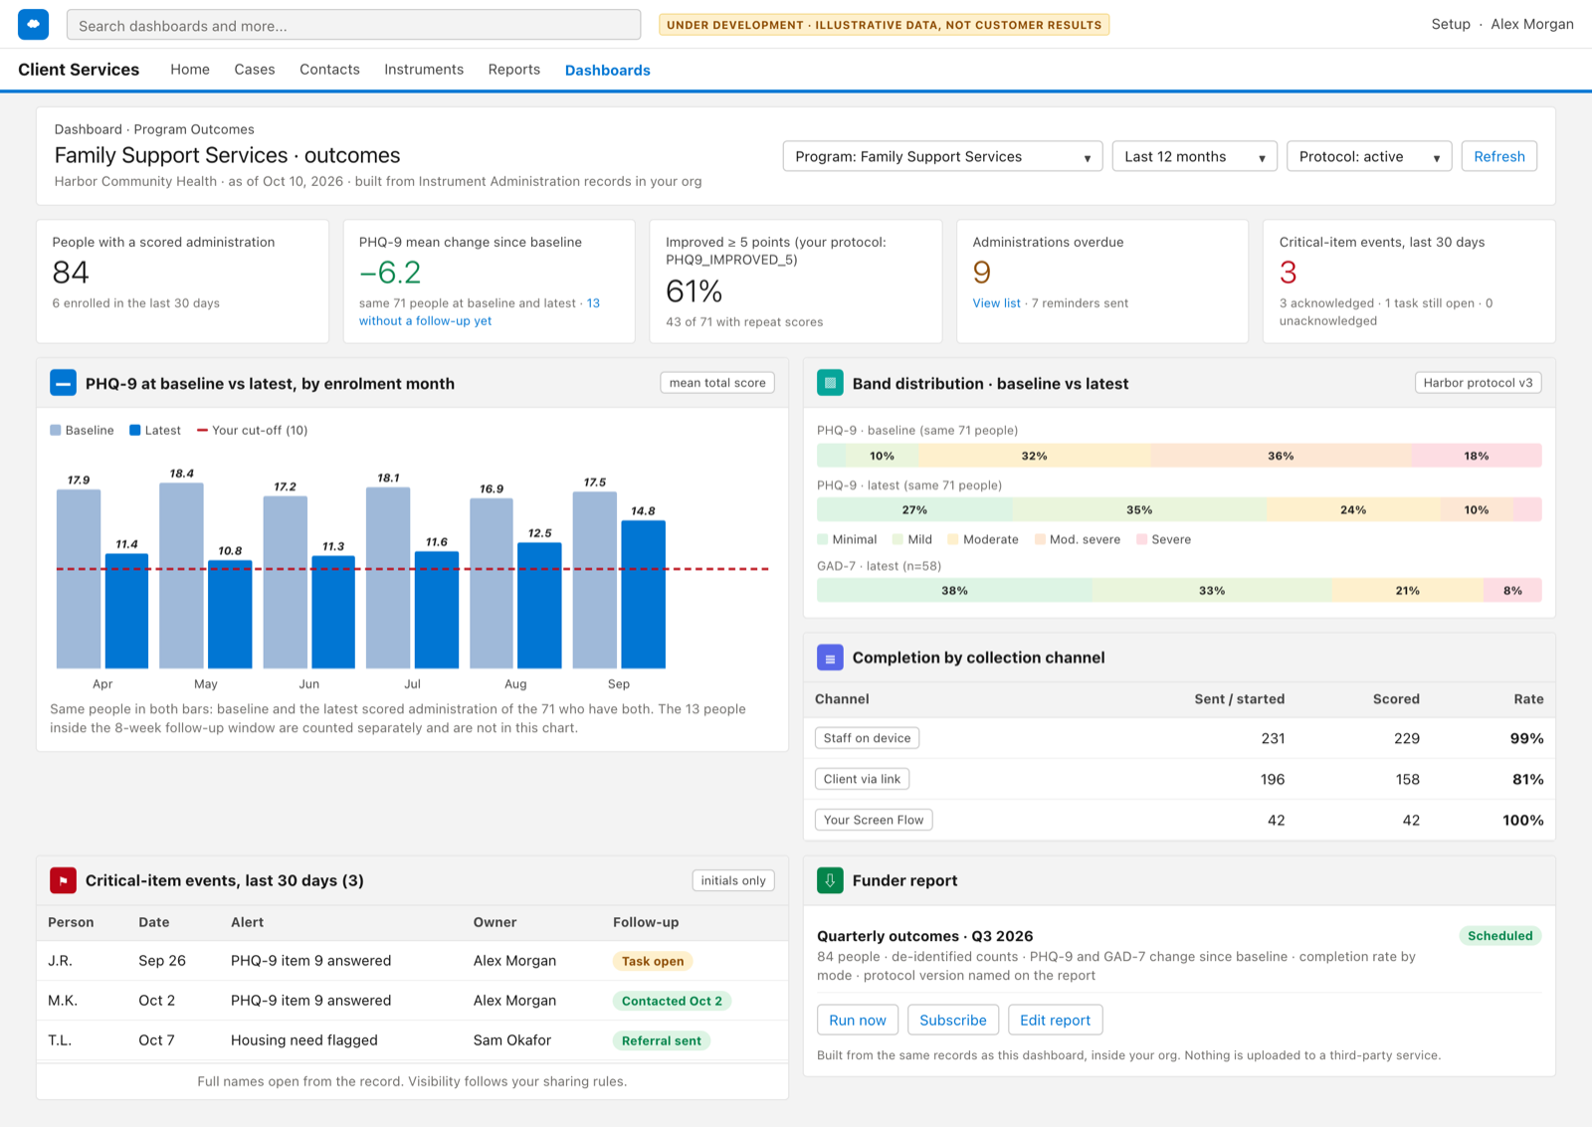Click the Edit report button
Viewport: 1592px width, 1127px height.
tap(1055, 1020)
